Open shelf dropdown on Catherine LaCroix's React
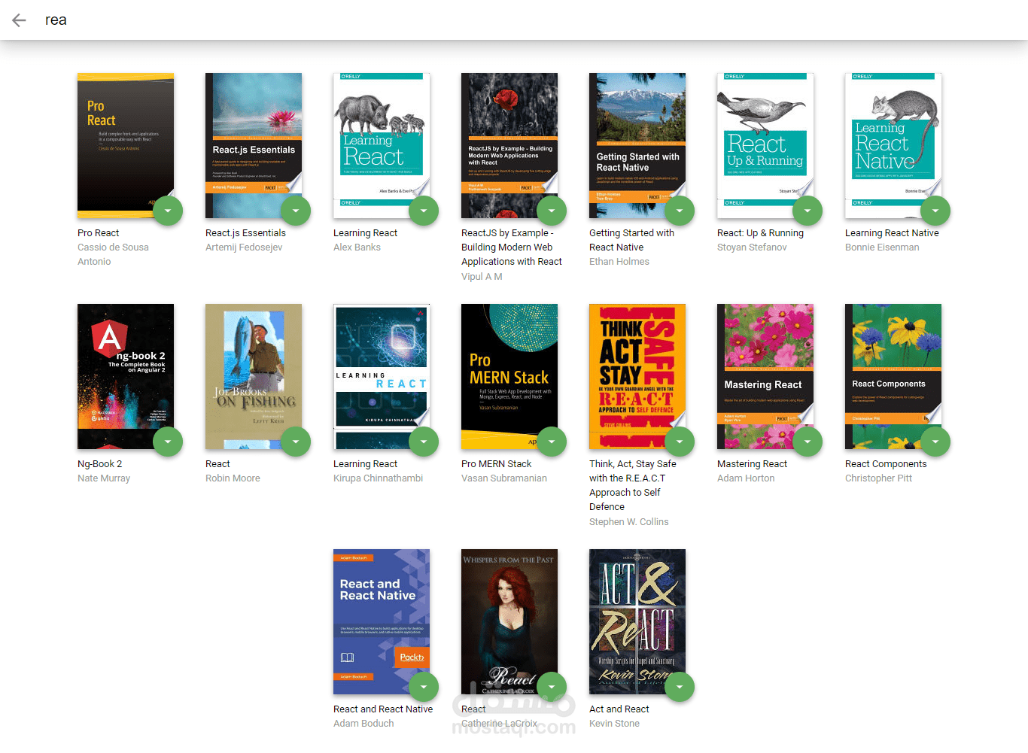 (552, 687)
